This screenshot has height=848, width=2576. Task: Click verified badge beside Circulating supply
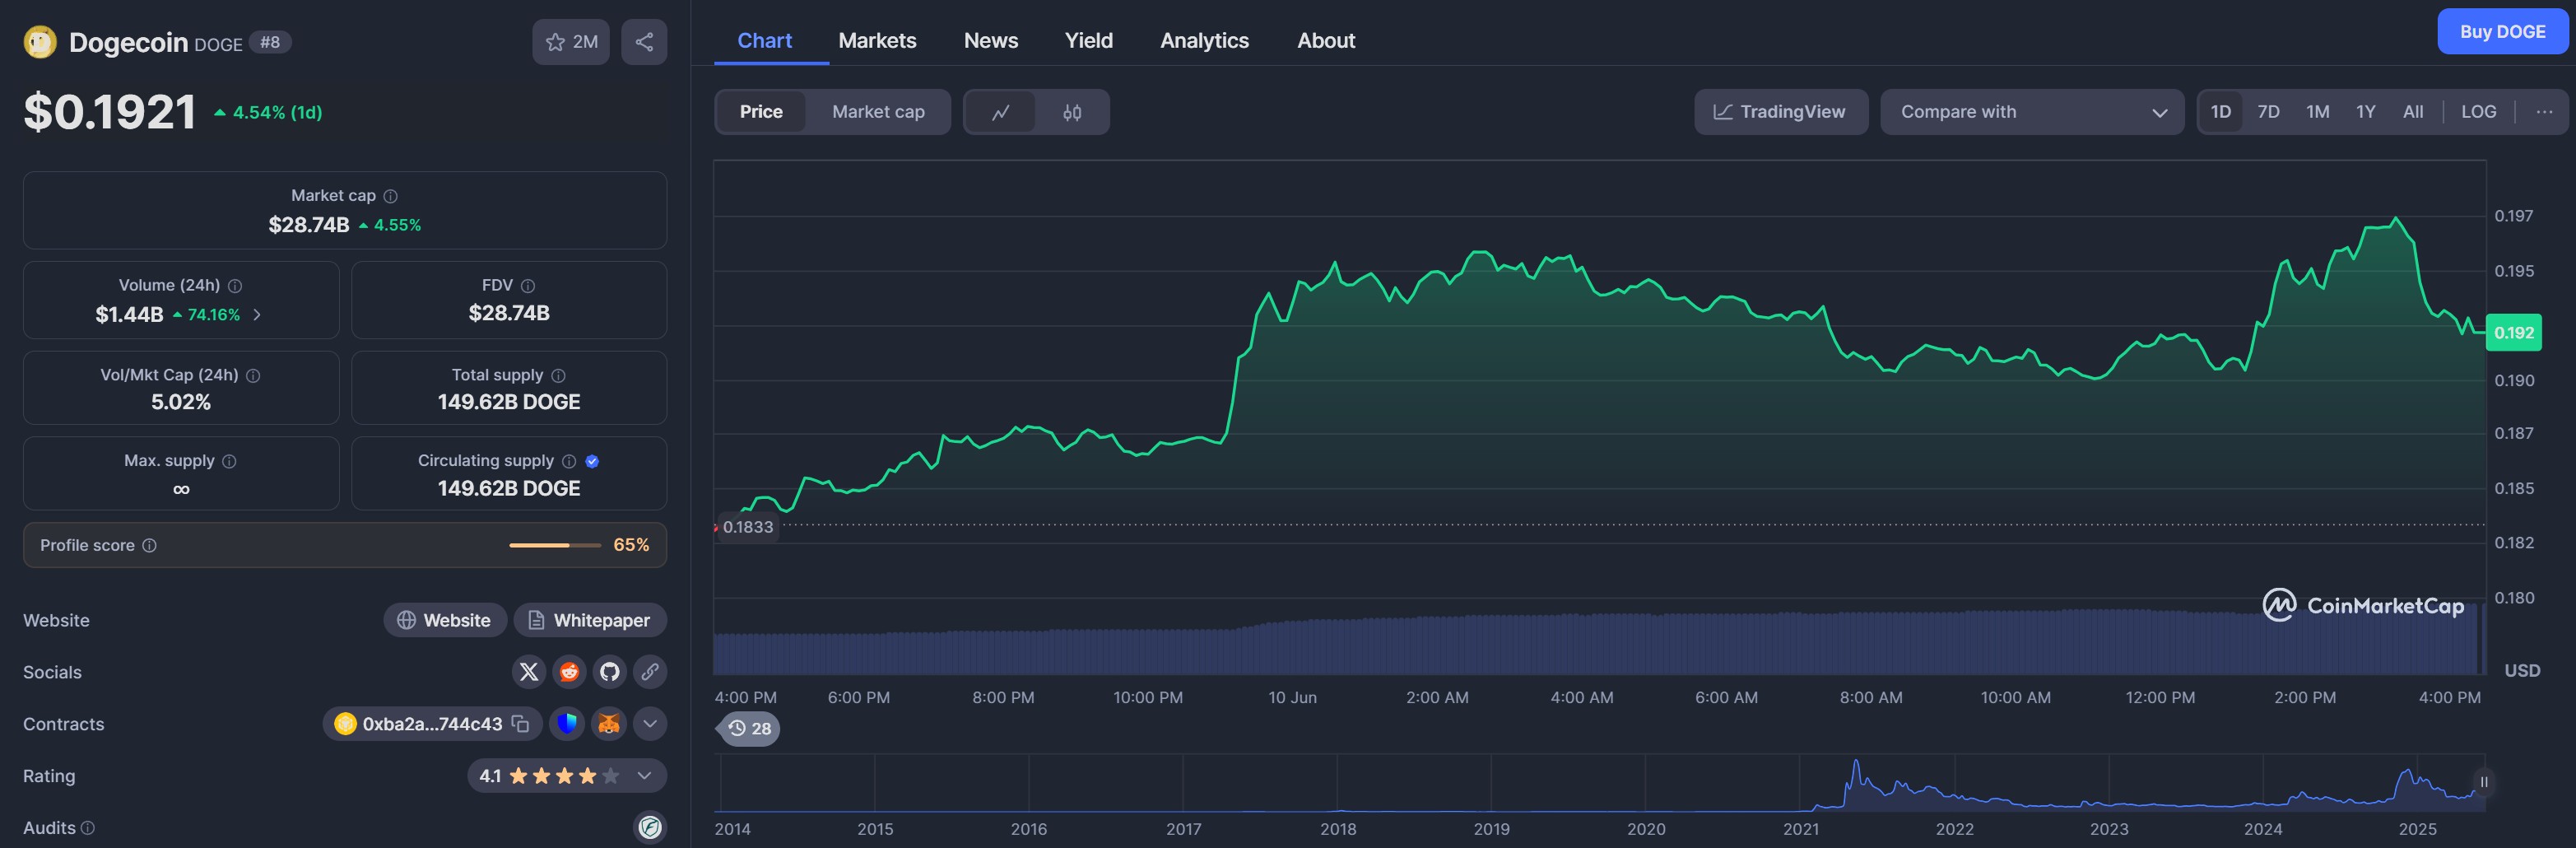(592, 461)
